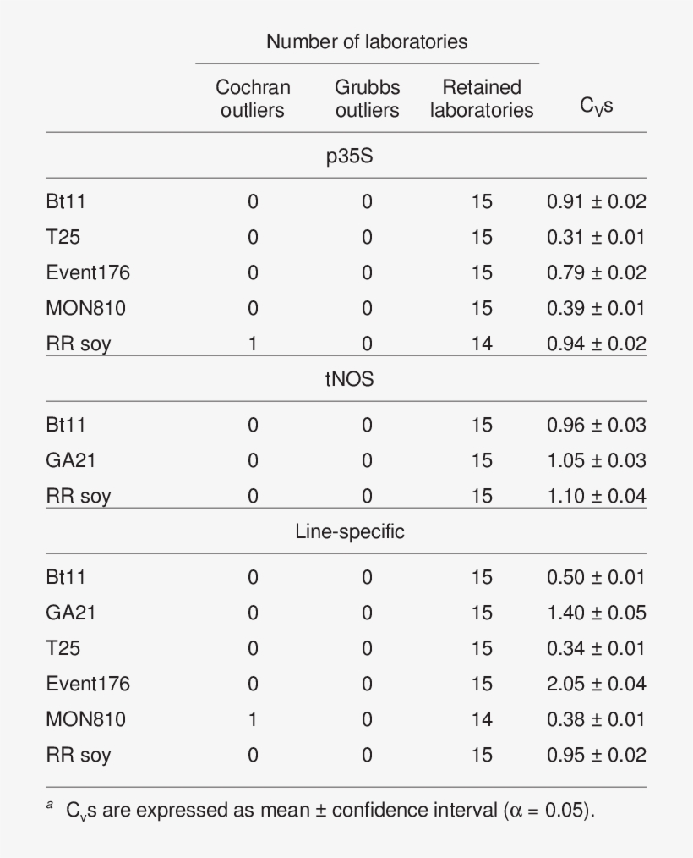Click the GA21 row label under tNOS
Screen dimensions: 693x858
pyautogui.click(x=70, y=460)
